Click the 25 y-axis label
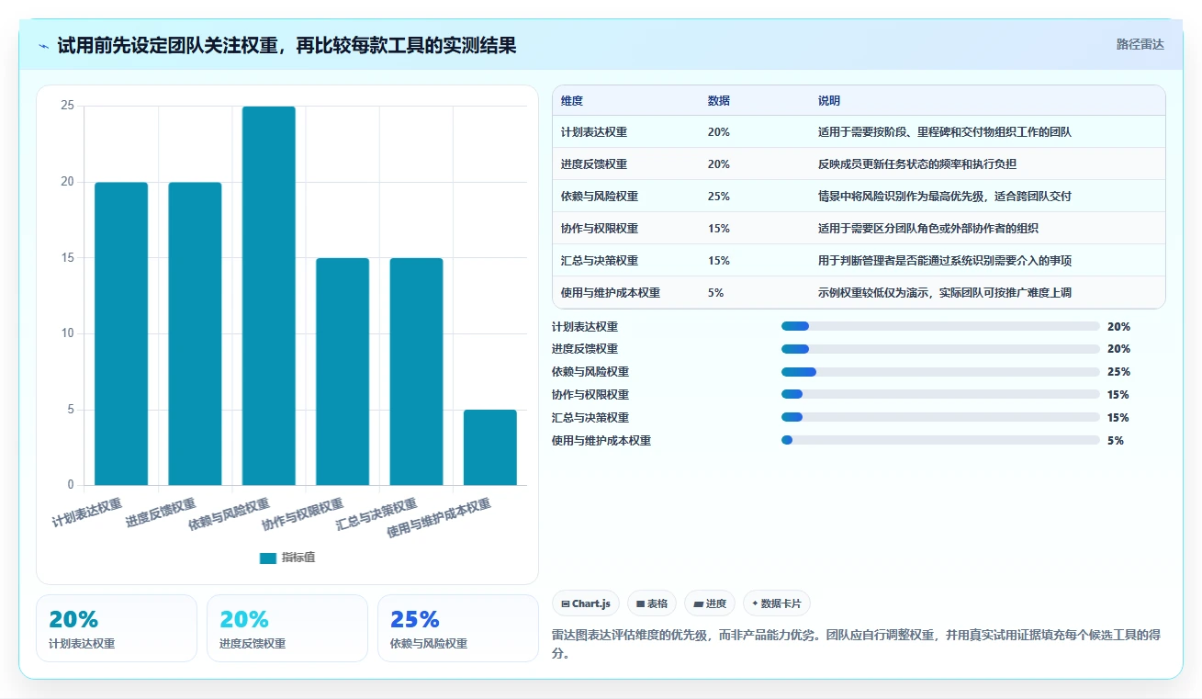The width and height of the screenshot is (1202, 699). (x=67, y=106)
